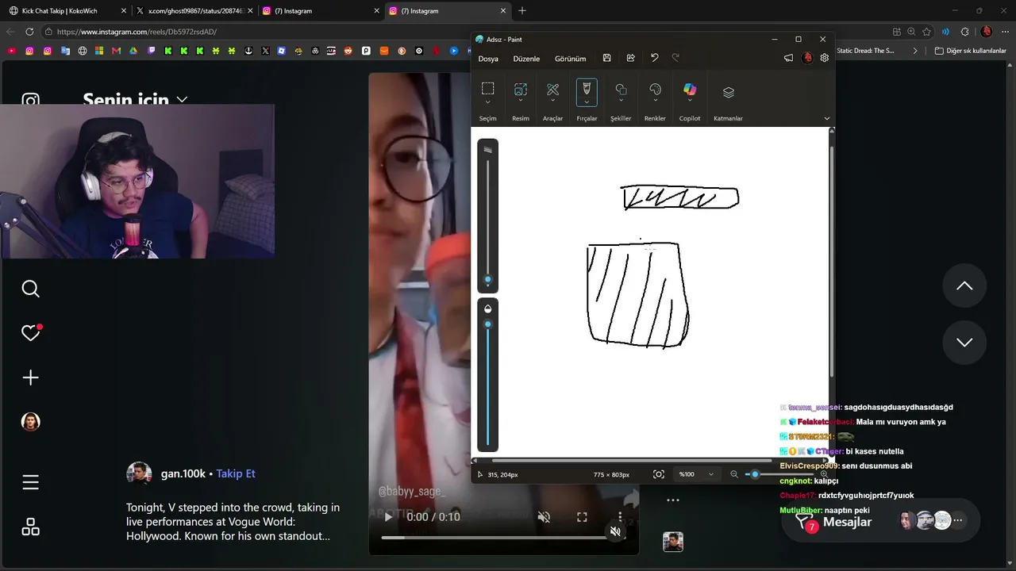Click the Paint account profile picture
The width and height of the screenshot is (1016, 571).
point(807,58)
